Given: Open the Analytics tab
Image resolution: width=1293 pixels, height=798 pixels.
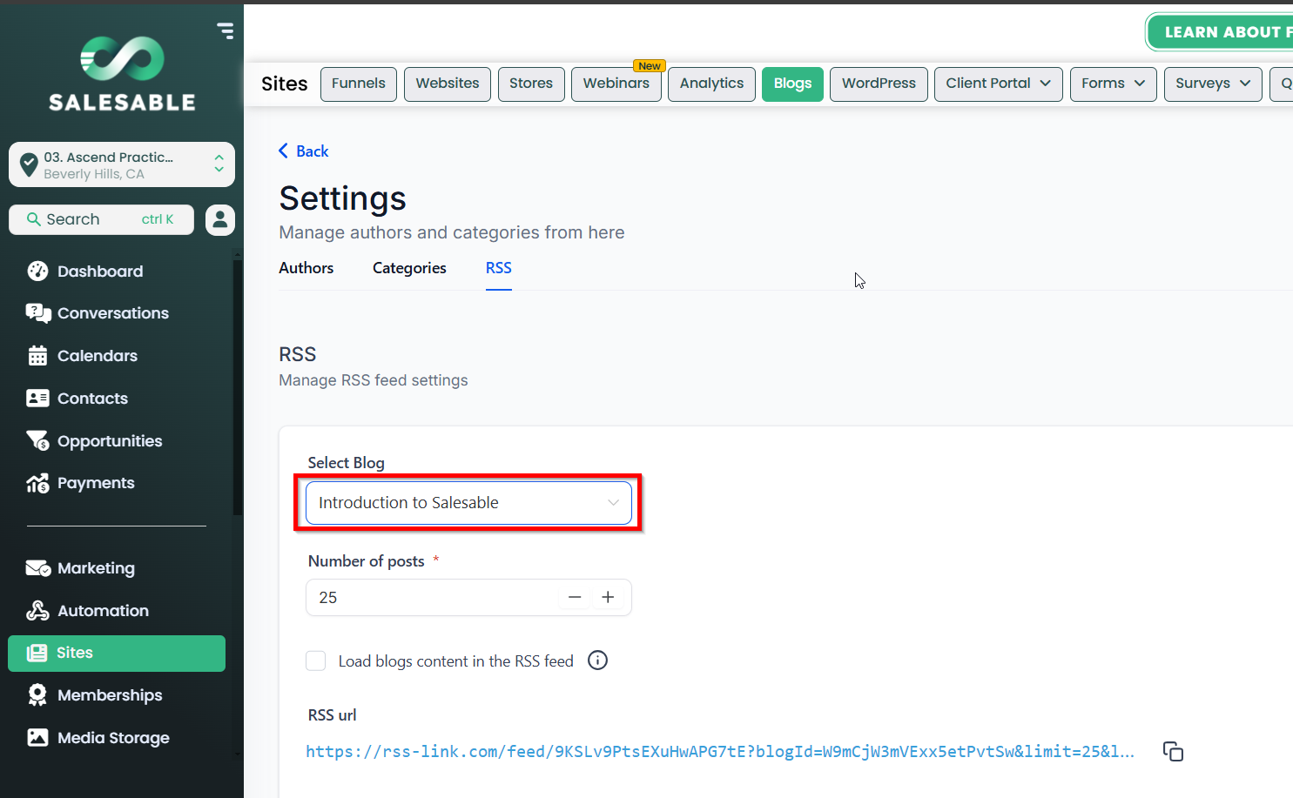Looking at the screenshot, I should 711,84.
